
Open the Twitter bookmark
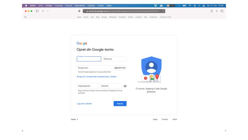coord(130,17)
